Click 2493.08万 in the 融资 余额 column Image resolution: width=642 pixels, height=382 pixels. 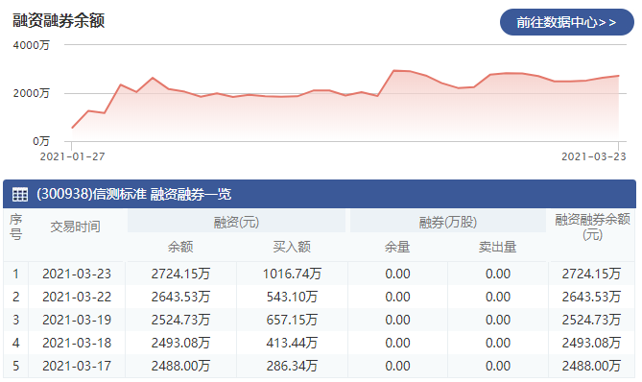[x=180, y=343]
